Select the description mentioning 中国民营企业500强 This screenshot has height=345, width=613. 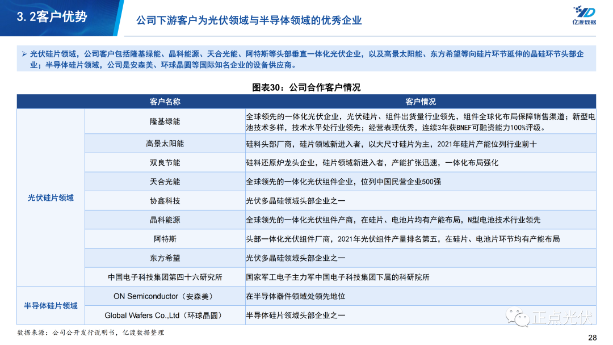coord(343,182)
